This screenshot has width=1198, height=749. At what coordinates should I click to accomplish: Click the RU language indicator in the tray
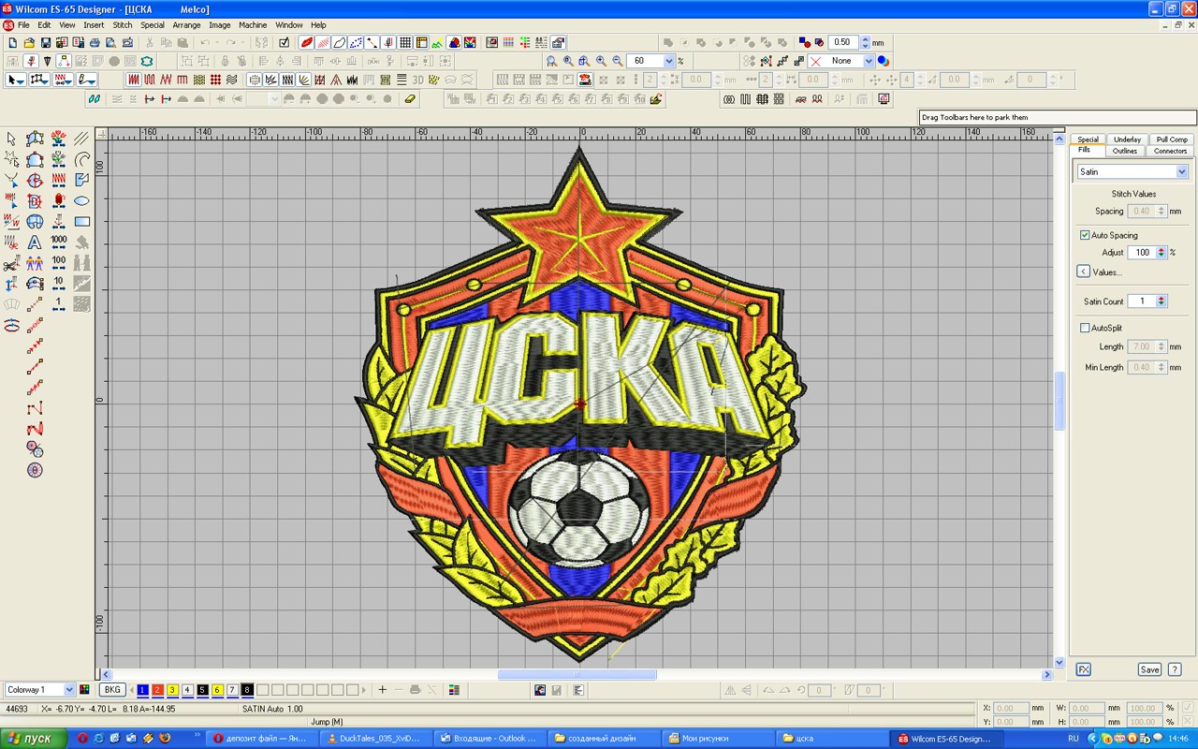pyautogui.click(x=1073, y=739)
